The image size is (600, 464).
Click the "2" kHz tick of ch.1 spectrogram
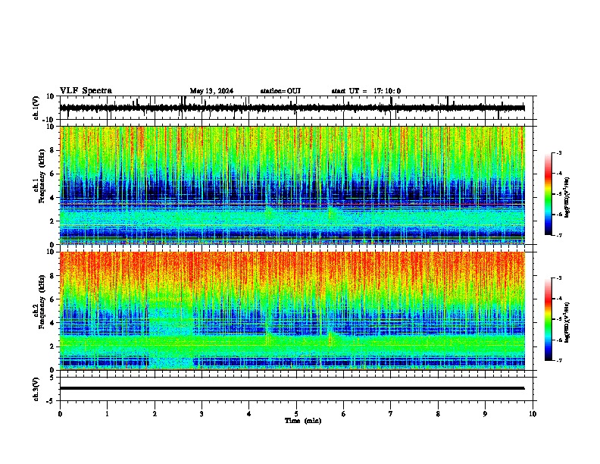52,221
